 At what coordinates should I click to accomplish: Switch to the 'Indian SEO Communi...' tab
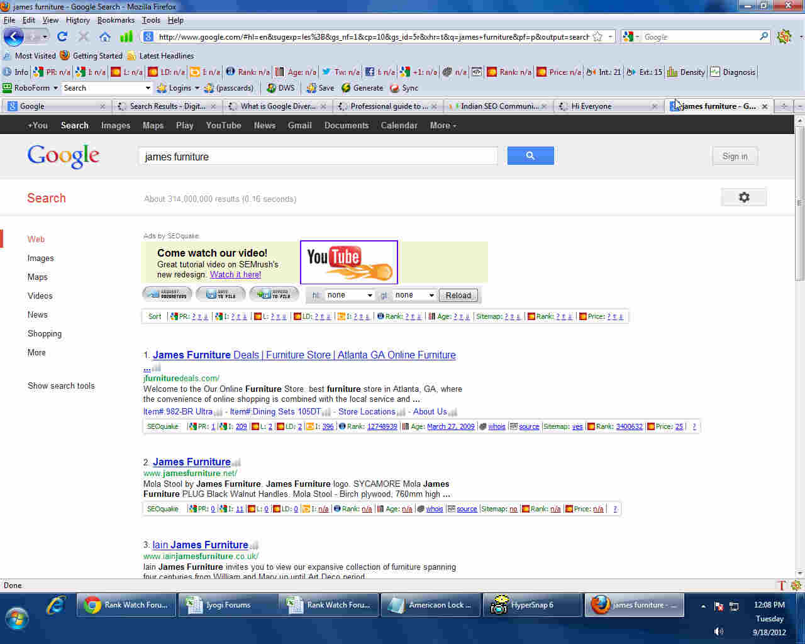click(498, 106)
